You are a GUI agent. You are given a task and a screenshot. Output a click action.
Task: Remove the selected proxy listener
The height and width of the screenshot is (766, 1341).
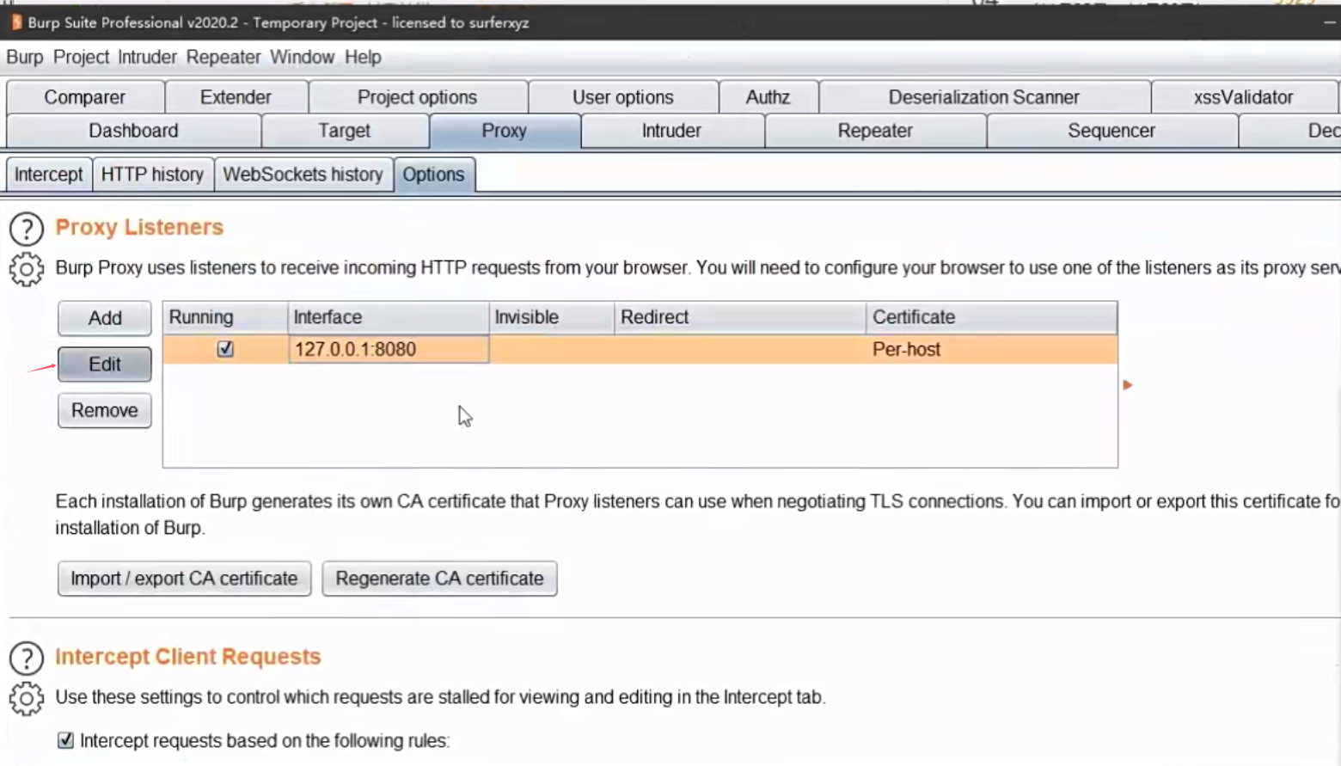(x=105, y=410)
